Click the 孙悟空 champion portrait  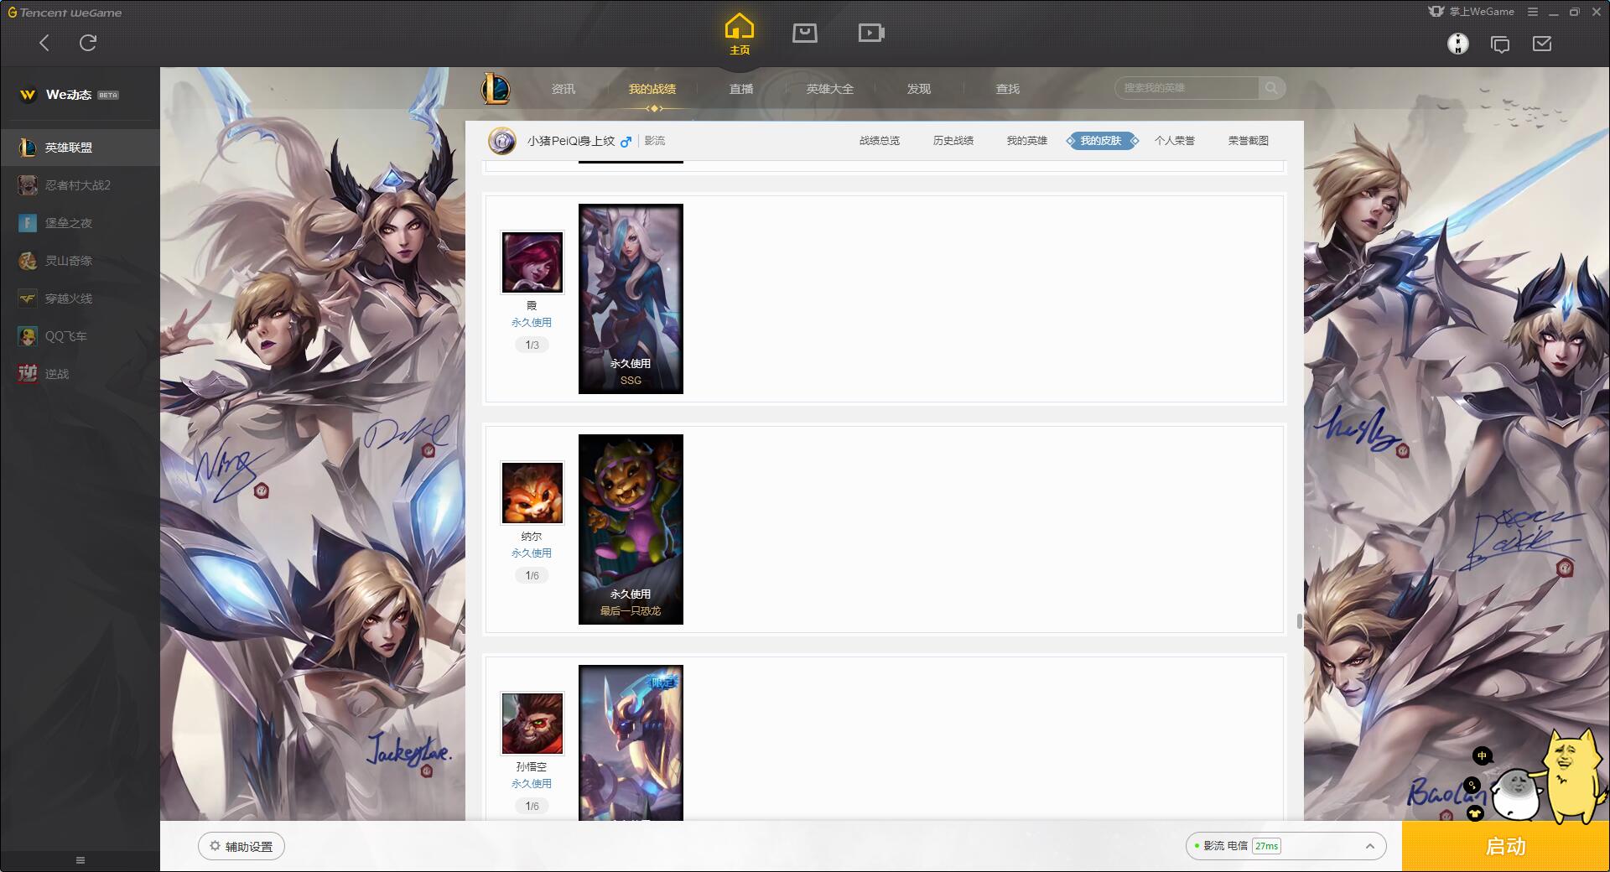click(532, 724)
